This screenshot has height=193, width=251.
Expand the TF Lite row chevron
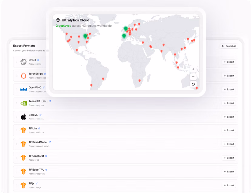17,130
